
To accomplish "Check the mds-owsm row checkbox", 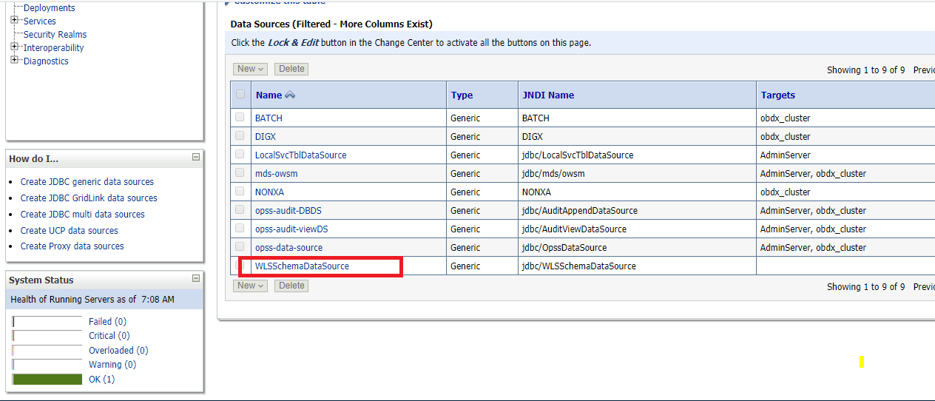I will [x=240, y=172].
